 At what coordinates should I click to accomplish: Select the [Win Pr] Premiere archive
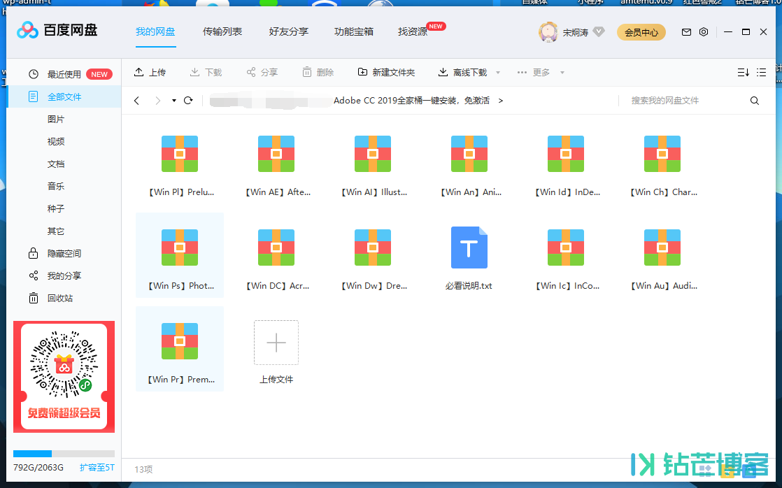pos(180,349)
